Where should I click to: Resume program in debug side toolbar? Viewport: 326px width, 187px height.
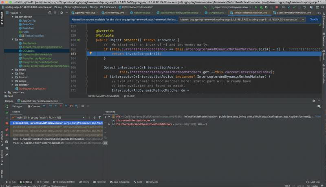pyautogui.click(x=7, y=112)
